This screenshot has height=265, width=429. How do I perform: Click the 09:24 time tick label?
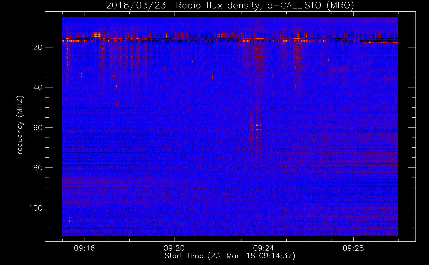[x=264, y=248]
